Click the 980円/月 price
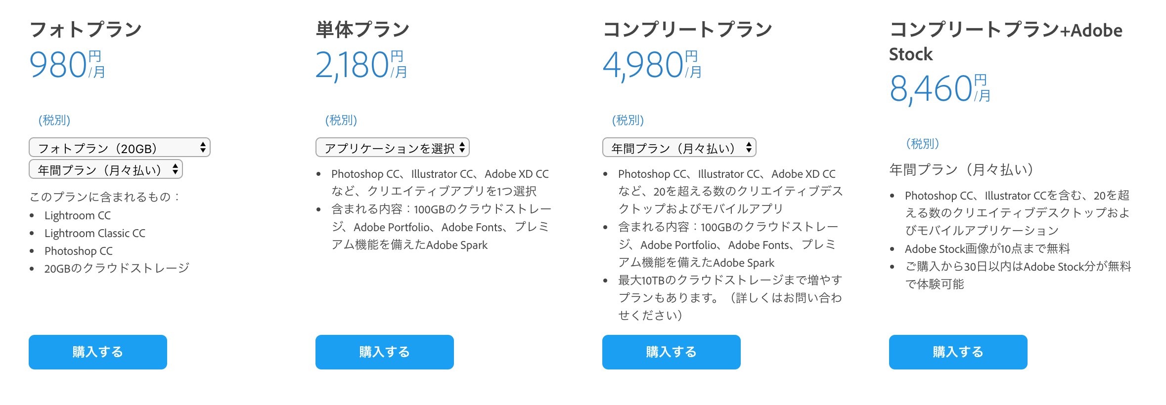The image size is (1166, 405). (67, 65)
